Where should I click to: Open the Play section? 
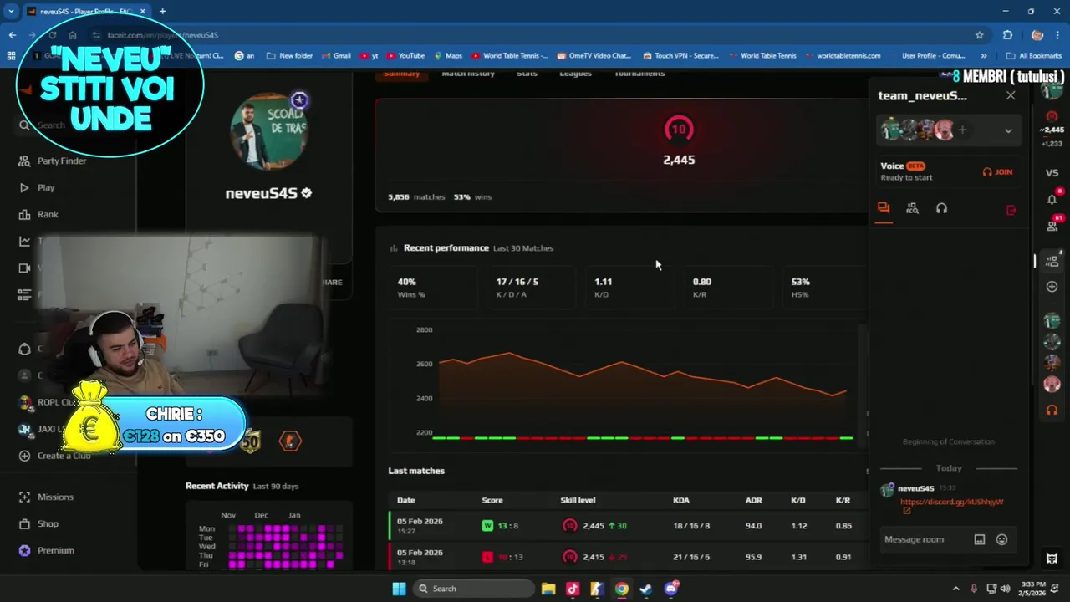36,187
